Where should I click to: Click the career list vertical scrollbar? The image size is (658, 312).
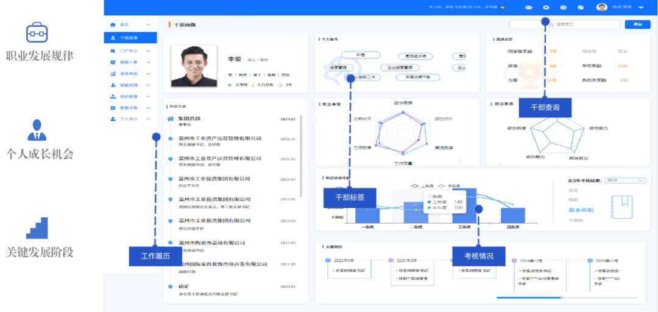pos(301,157)
